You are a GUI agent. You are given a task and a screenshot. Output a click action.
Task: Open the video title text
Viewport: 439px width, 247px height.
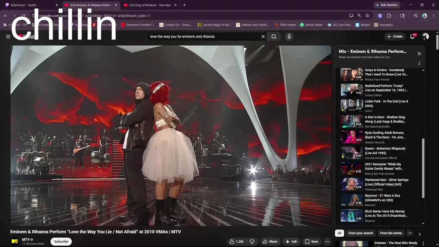pyautogui.click(x=95, y=232)
